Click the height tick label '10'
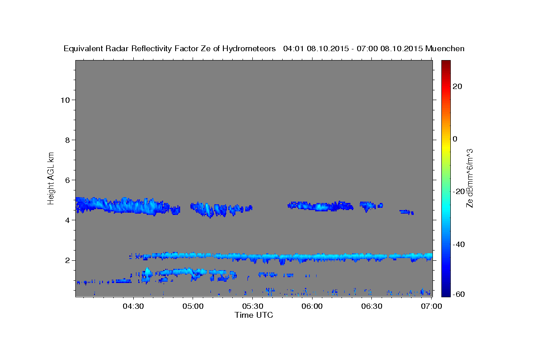 click(66, 100)
